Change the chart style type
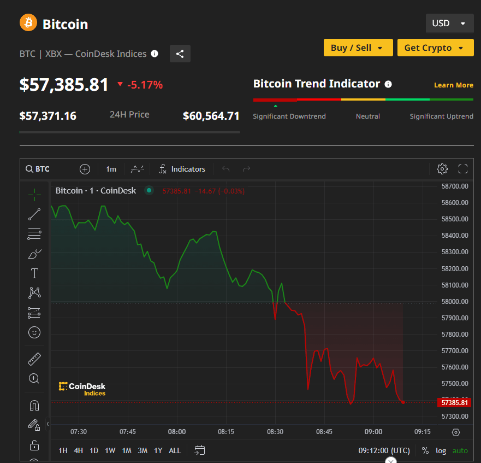481x463 pixels. pos(137,169)
